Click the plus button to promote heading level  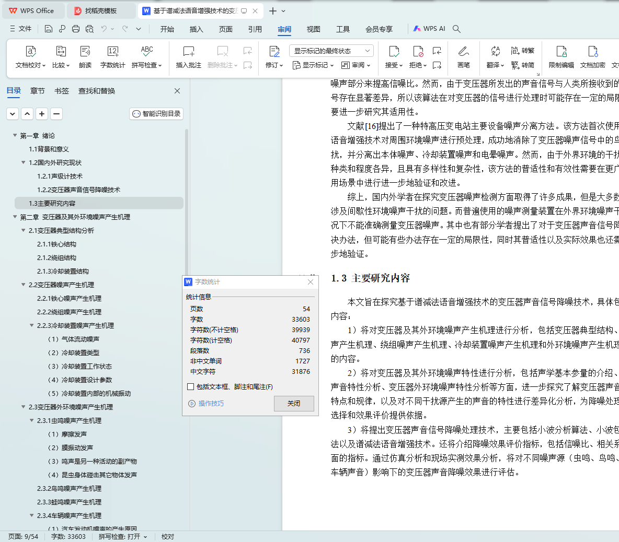click(x=42, y=114)
